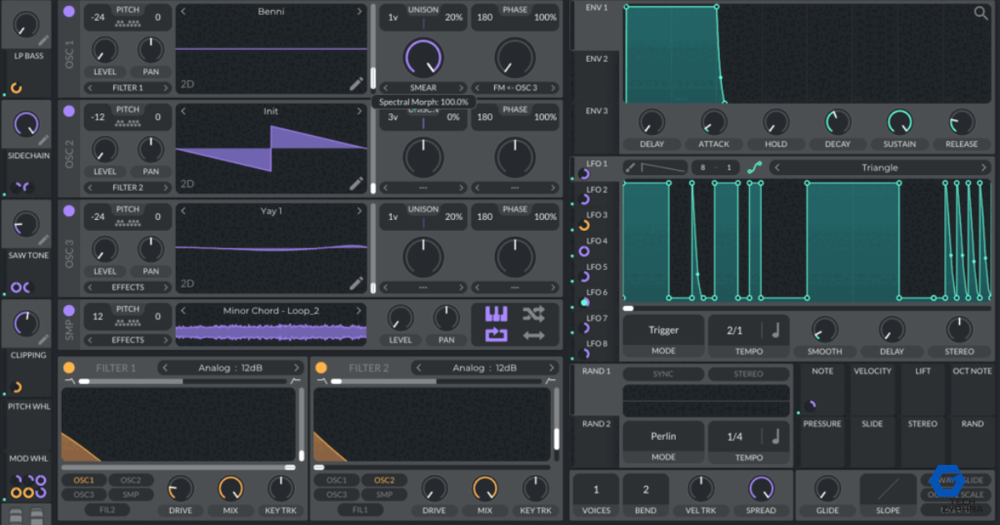Select the paint brush tool next to LFO 1
Screen dimensions: 1000x525
631,167
